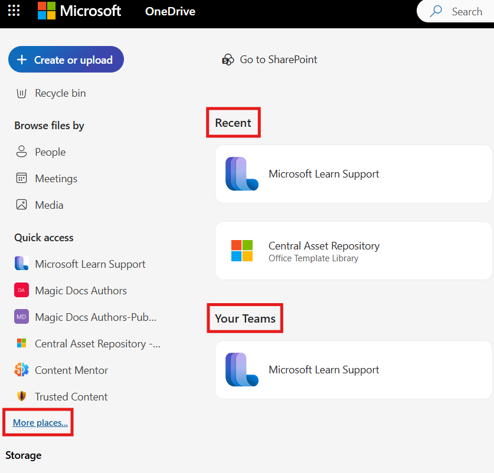Viewport: 494px width, 473px height.
Task: Open Trusted Content in Quick access
Action: pyautogui.click(x=61, y=396)
